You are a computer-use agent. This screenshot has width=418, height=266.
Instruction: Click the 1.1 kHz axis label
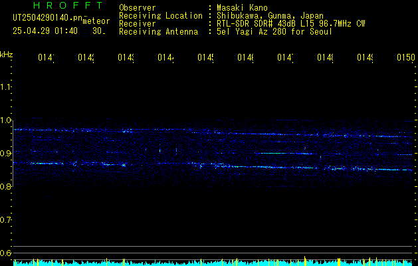(x=5, y=87)
